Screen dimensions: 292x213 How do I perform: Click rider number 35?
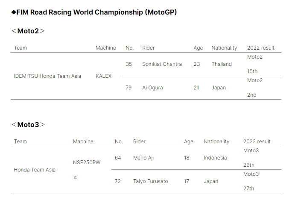[129, 64]
